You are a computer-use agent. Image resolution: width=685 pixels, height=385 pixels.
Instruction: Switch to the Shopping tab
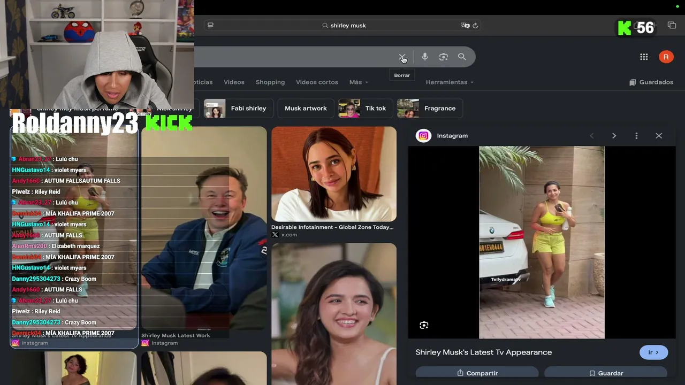coord(270,82)
